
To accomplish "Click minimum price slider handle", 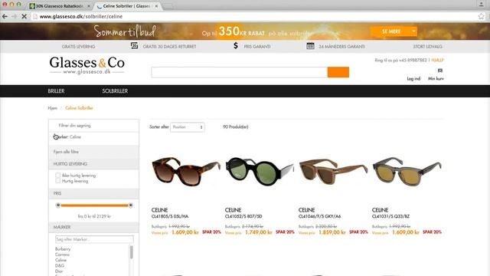I will pyautogui.click(x=58, y=205).
